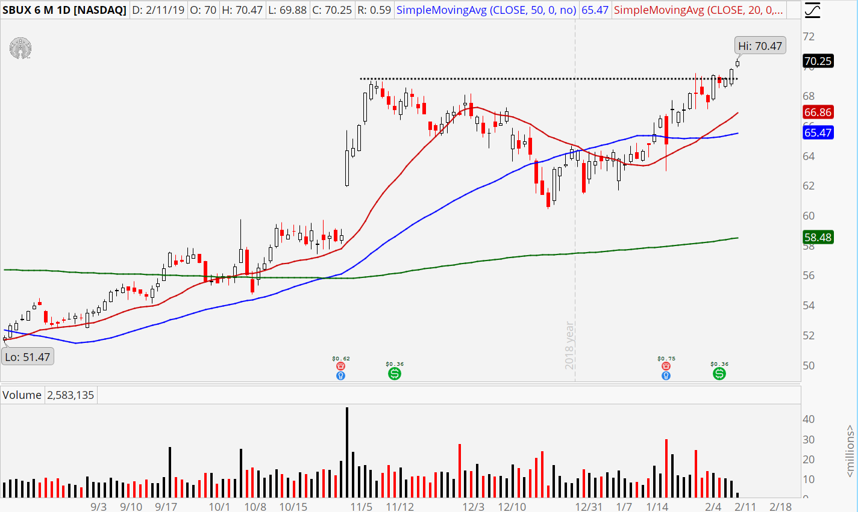The image size is (858, 512).
Task: Click the 50 price axis label
Action: coord(809,366)
